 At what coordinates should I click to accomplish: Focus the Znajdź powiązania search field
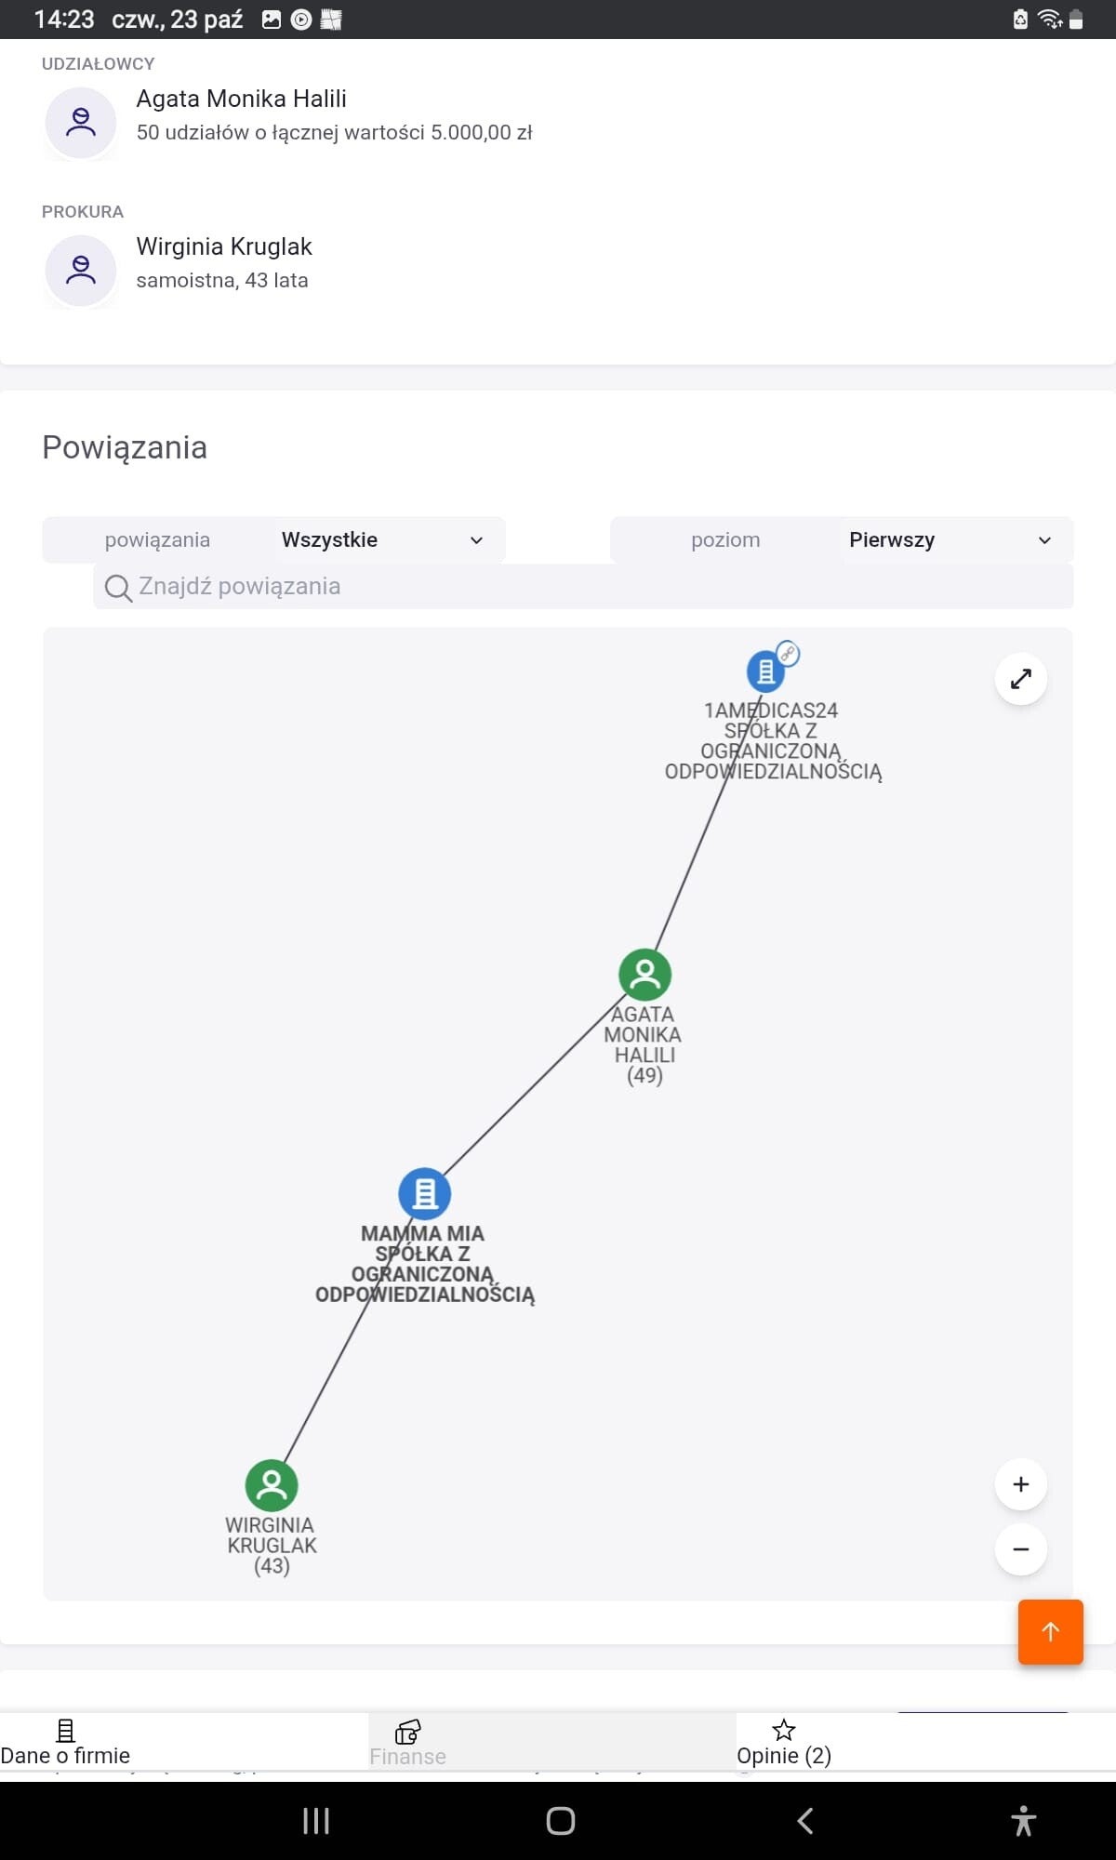[595, 587]
